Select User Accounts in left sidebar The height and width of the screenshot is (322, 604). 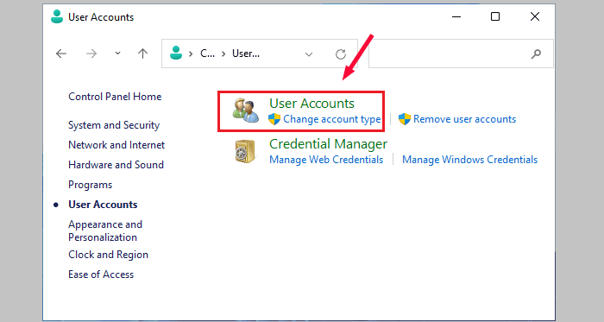click(103, 205)
